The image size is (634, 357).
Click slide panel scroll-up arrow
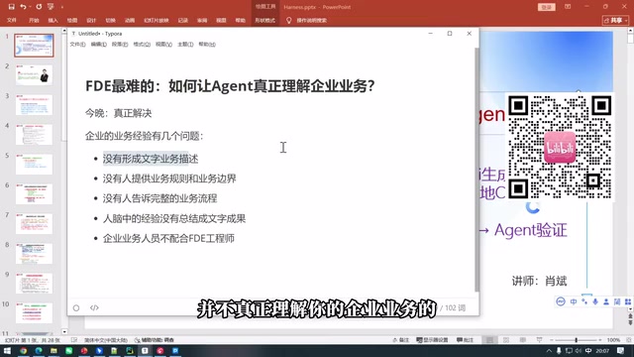(x=64, y=31)
